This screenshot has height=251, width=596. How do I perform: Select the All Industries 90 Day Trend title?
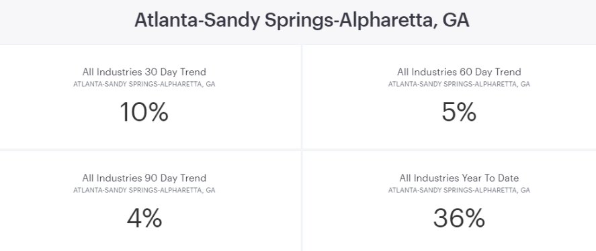click(144, 178)
